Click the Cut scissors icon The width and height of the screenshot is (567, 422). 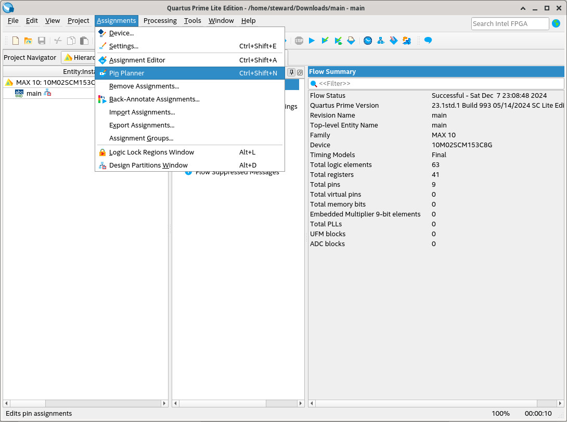[x=58, y=41]
